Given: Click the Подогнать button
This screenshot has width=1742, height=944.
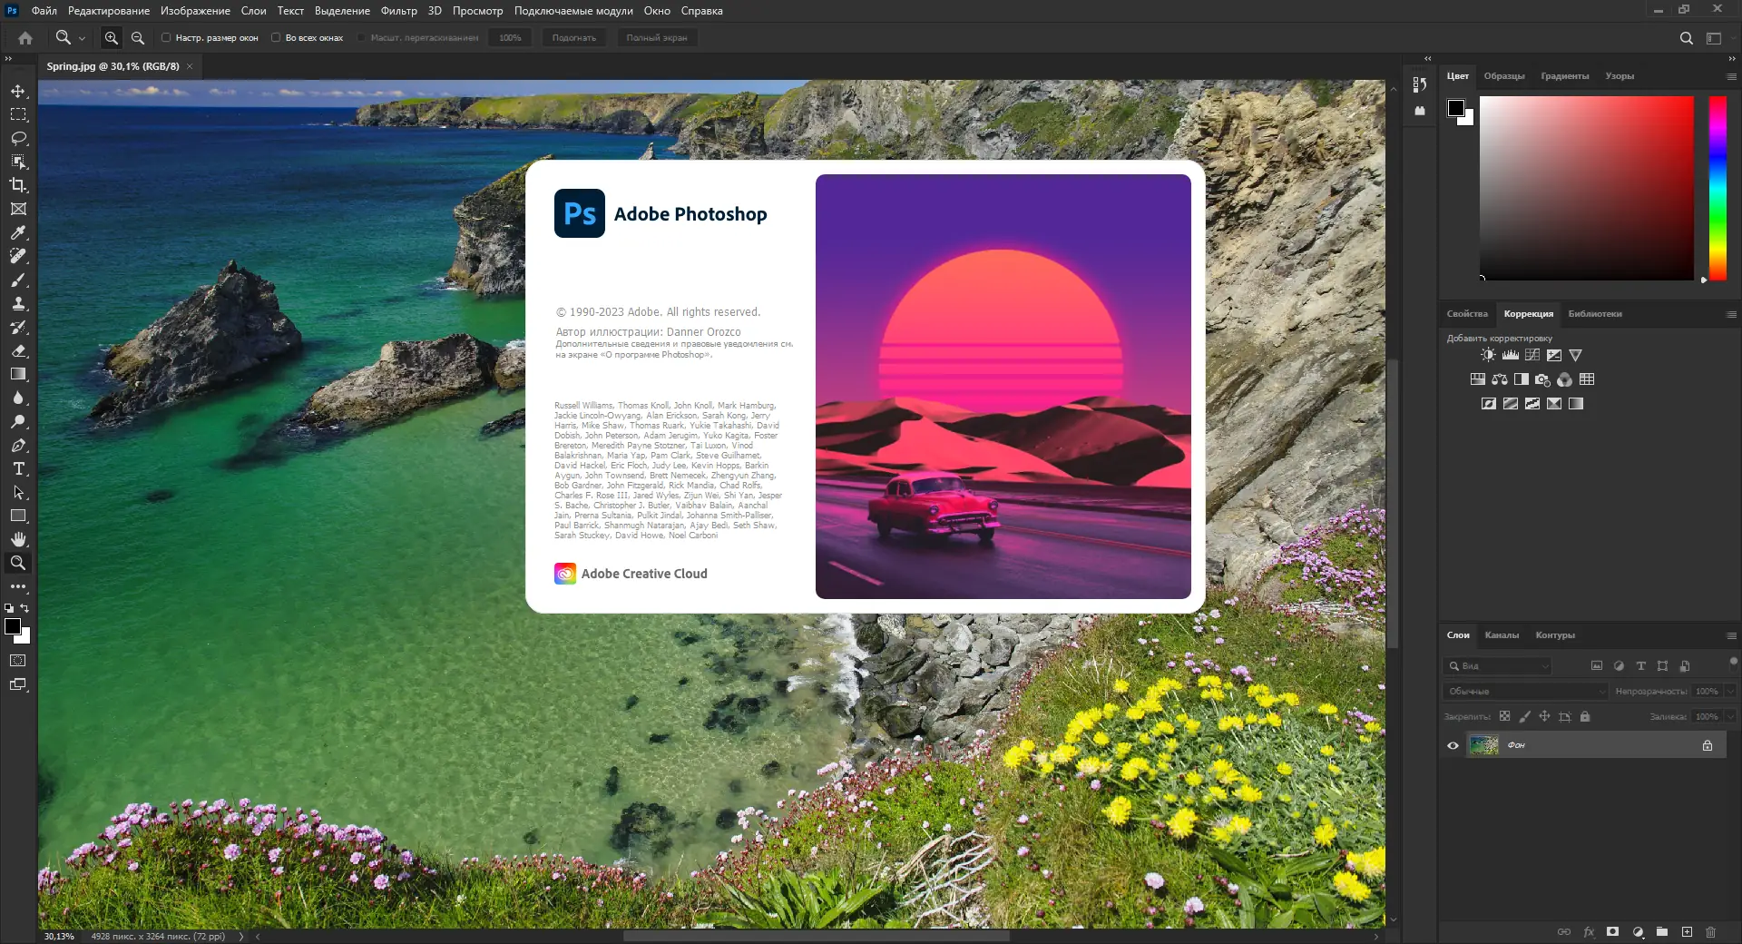Looking at the screenshot, I should click(575, 37).
